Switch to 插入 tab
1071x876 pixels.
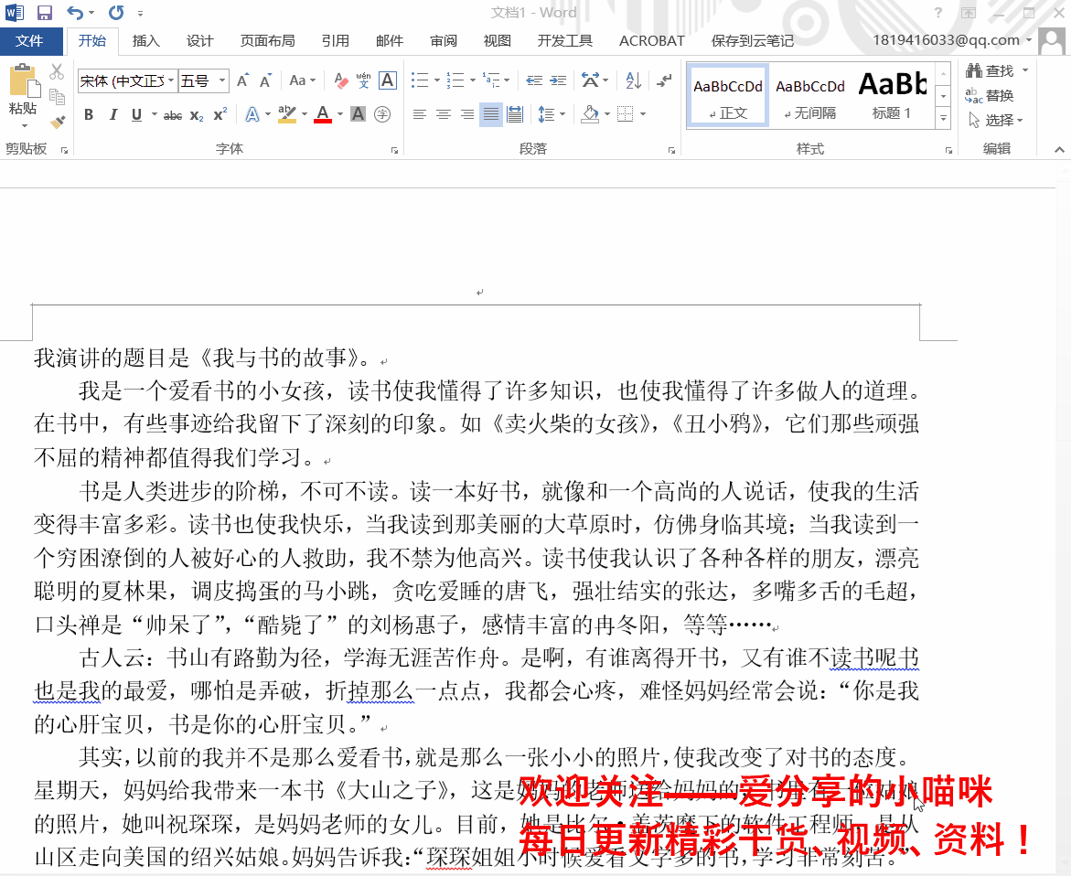point(145,41)
